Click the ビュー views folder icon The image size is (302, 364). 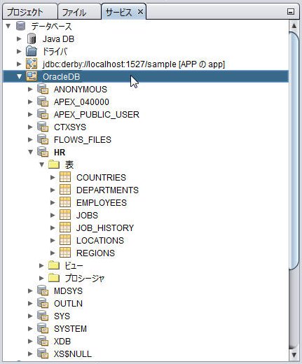[x=54, y=265]
